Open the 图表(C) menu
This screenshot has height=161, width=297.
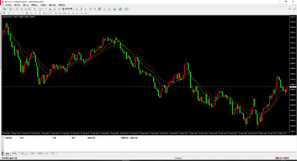34,5
